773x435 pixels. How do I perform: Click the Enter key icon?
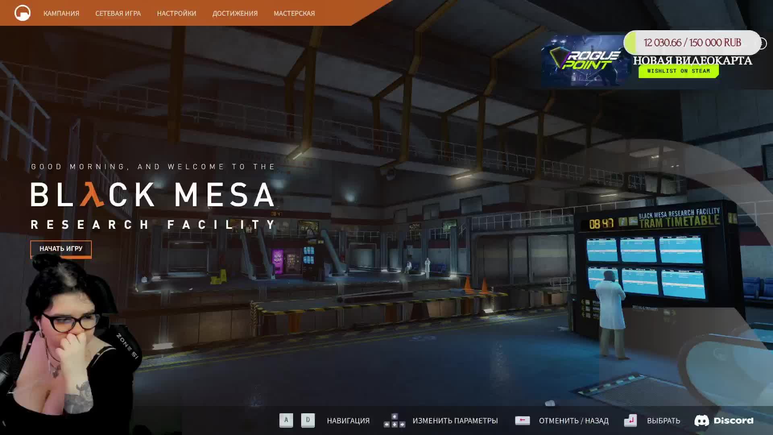click(x=630, y=420)
